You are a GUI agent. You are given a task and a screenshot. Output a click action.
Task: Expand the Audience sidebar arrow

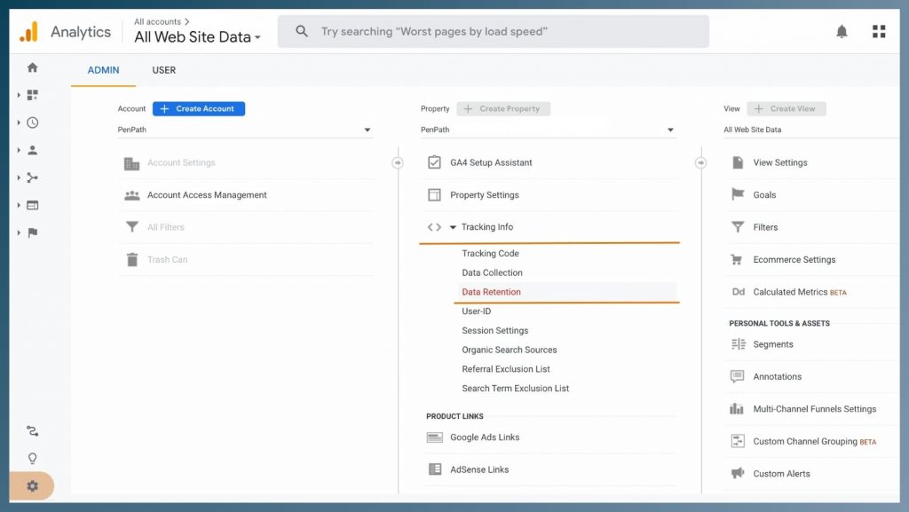19,150
